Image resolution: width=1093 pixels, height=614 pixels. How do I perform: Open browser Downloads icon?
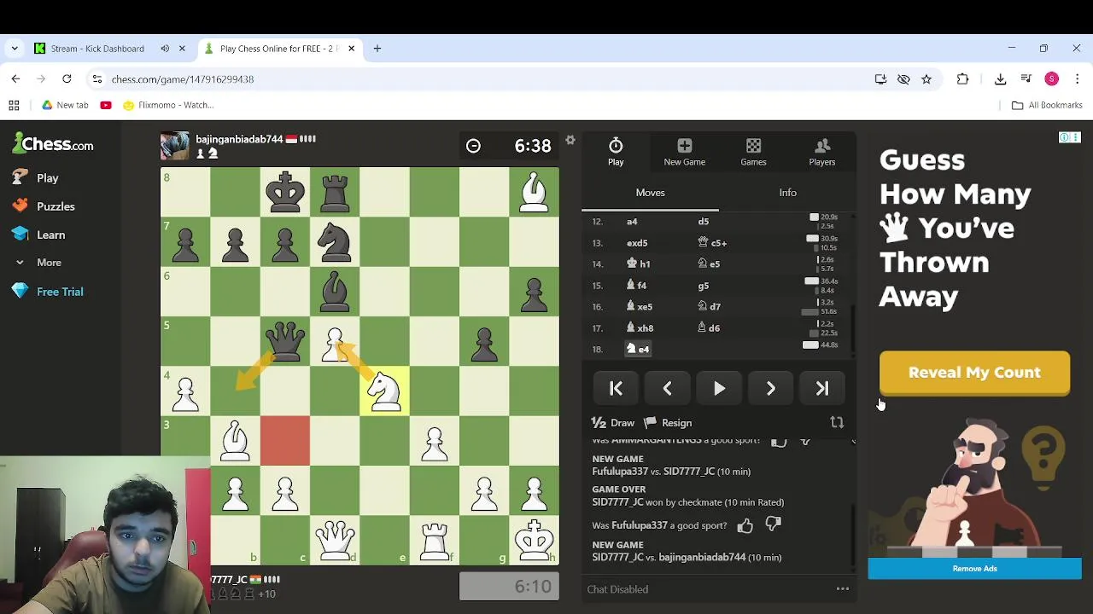1000,79
